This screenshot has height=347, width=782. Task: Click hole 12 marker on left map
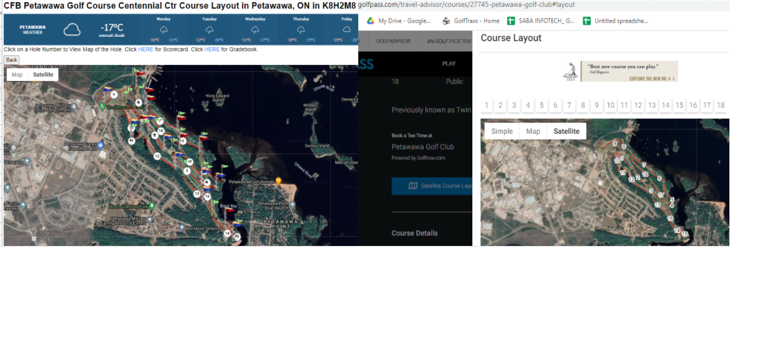pos(157,156)
